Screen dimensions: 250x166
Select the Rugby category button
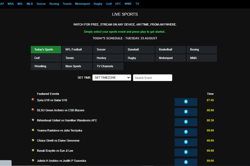(x=139, y=58)
